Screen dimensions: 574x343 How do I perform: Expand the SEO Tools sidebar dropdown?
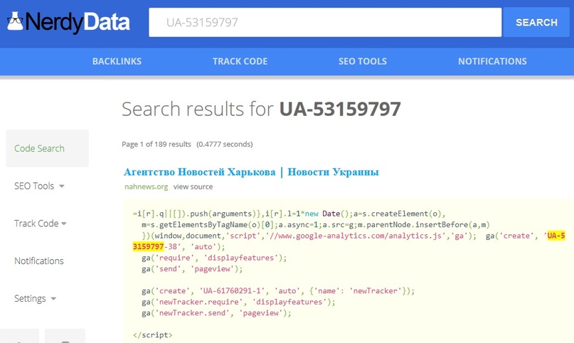pos(39,186)
